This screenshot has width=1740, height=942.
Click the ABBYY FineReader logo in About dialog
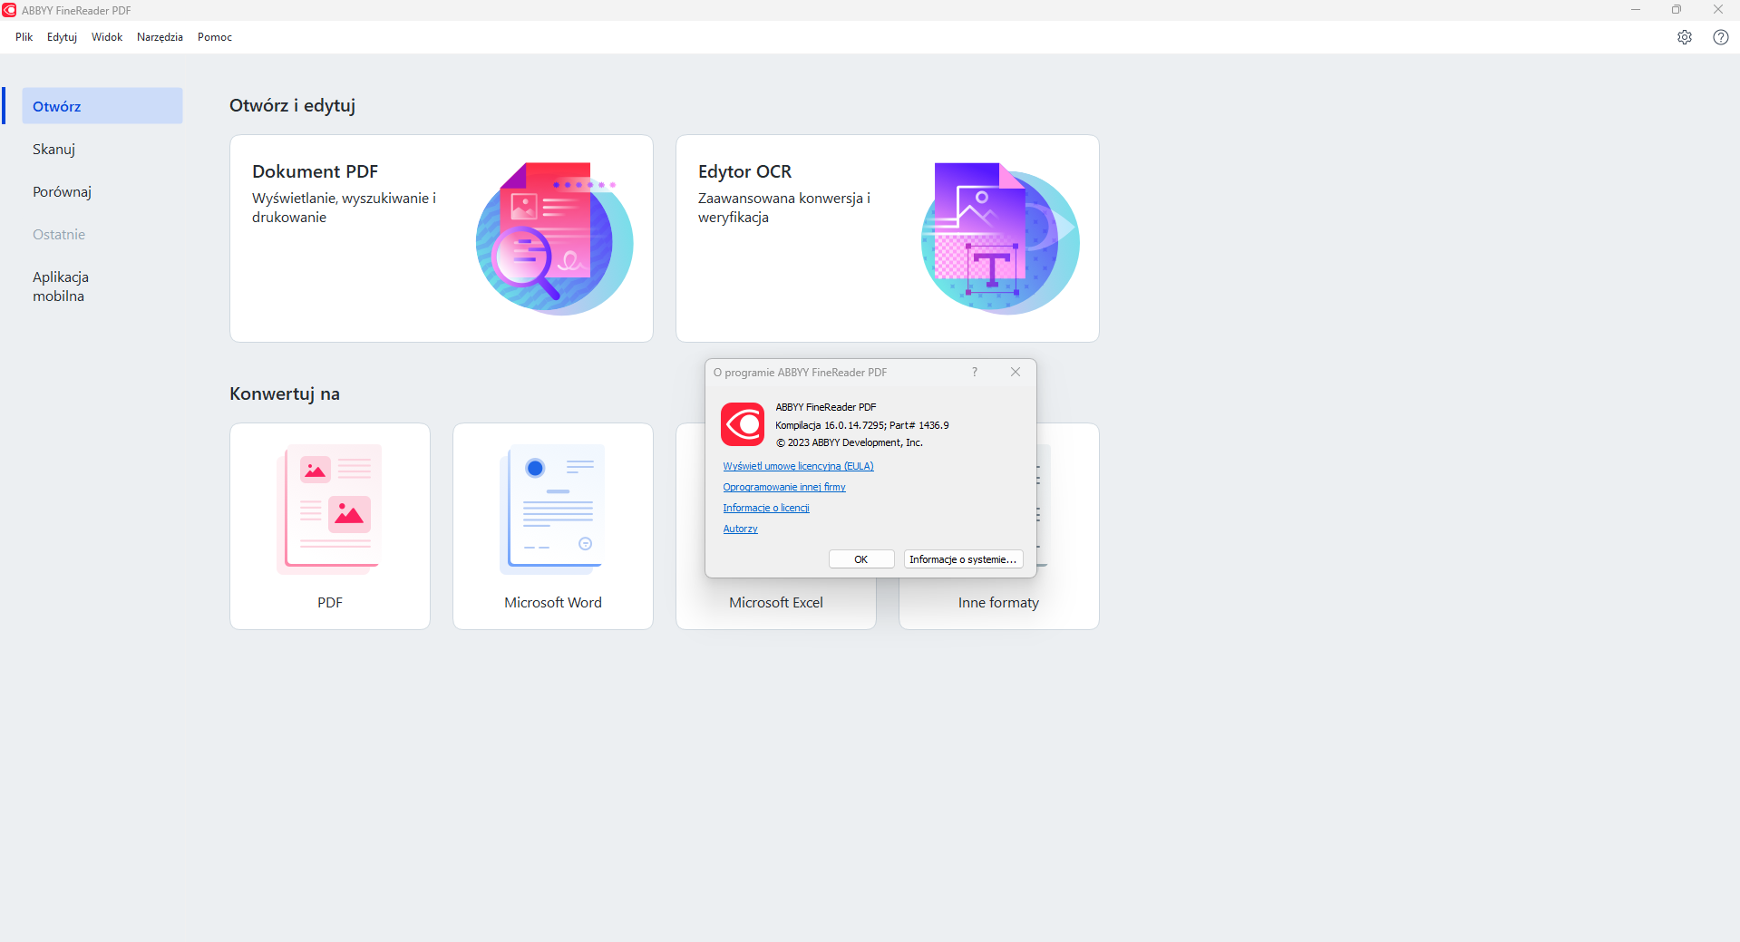(x=743, y=424)
